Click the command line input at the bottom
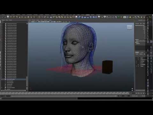This screenshot has height=115, width=153. point(39,98)
